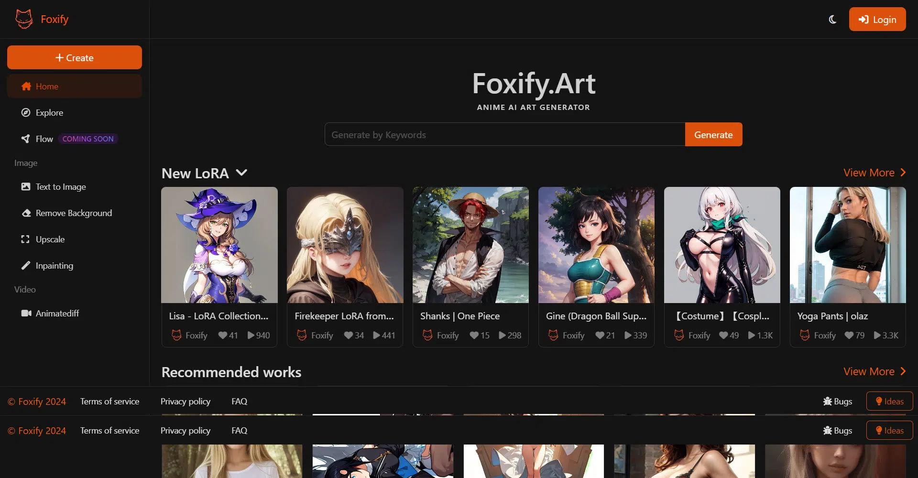
Task: Click the Bugs report icon in footer
Action: [828, 402]
